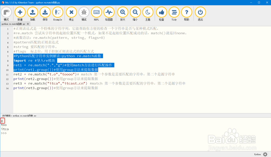Open the 模式 (Mode) selector

7,14
